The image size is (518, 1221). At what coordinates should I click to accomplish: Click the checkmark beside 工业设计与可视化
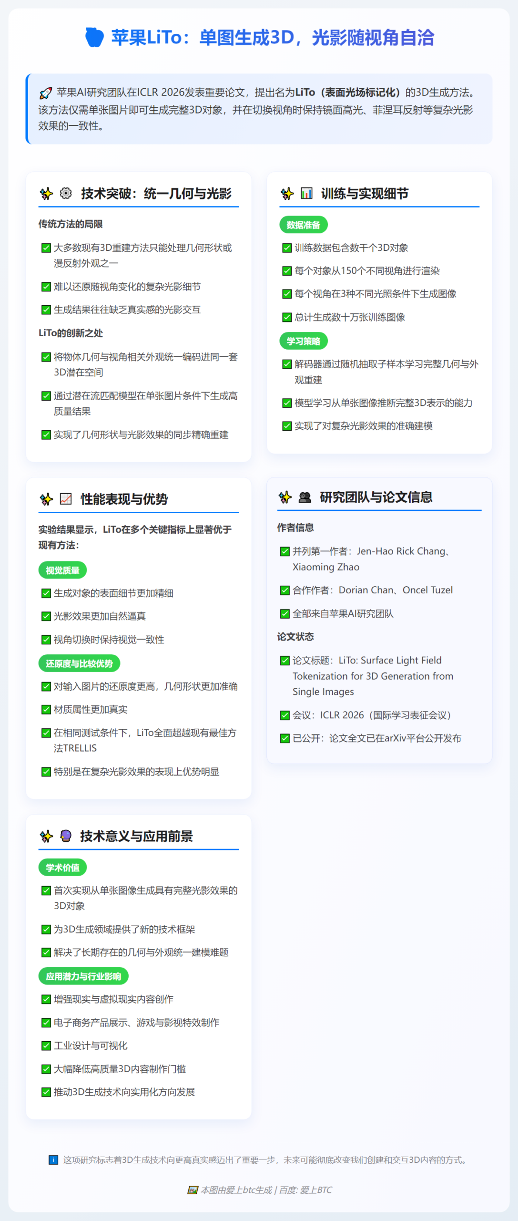pos(46,1045)
